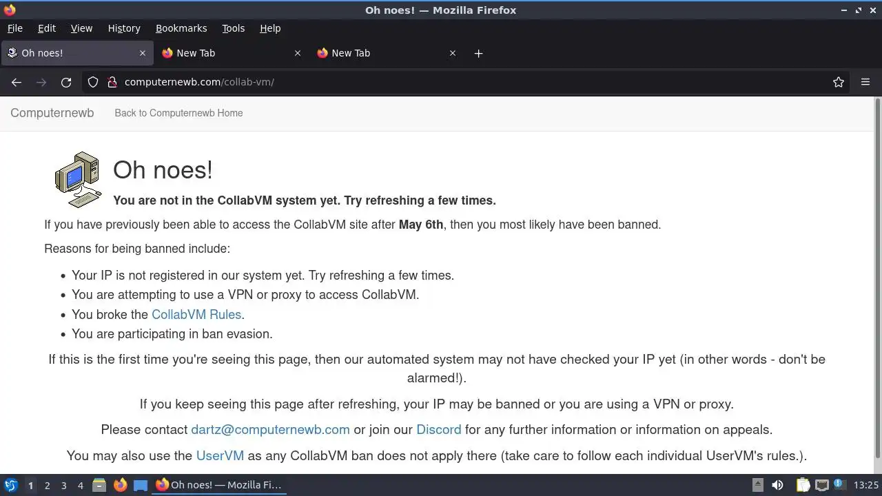882x496 pixels.
Task: Click the 13:25 clock in the panel
Action: click(x=865, y=485)
